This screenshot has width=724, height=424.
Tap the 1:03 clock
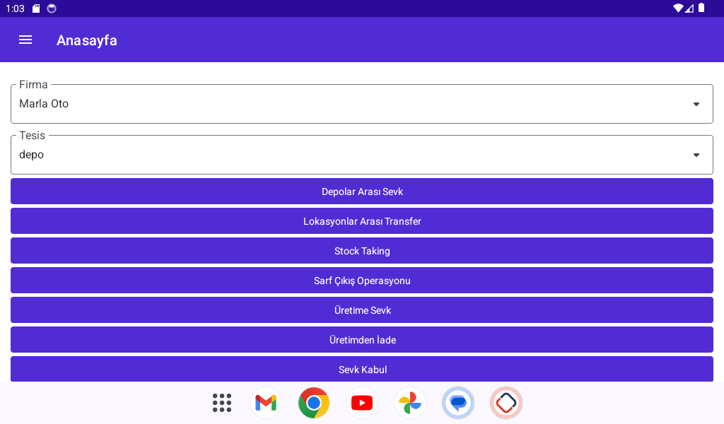[15, 8]
